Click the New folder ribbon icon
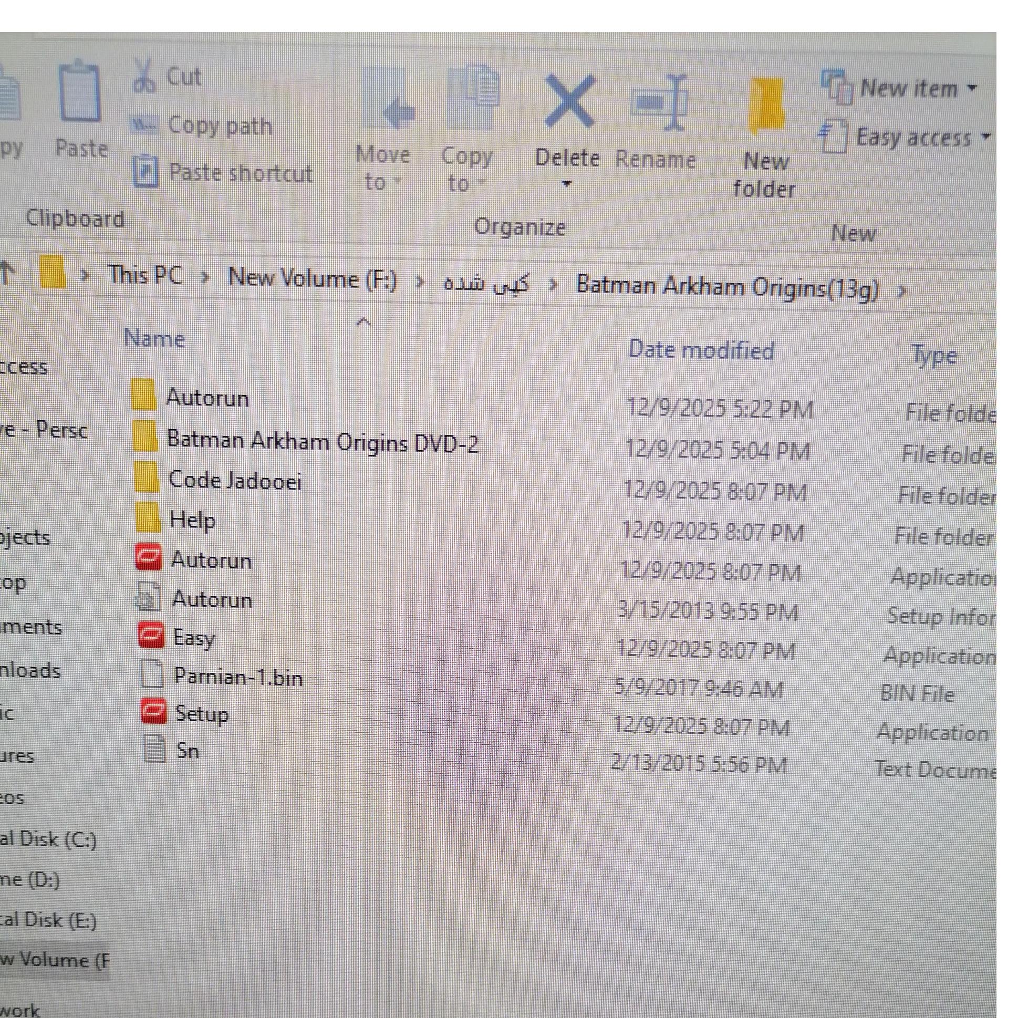The width and height of the screenshot is (1018, 1018). pyautogui.click(x=766, y=106)
